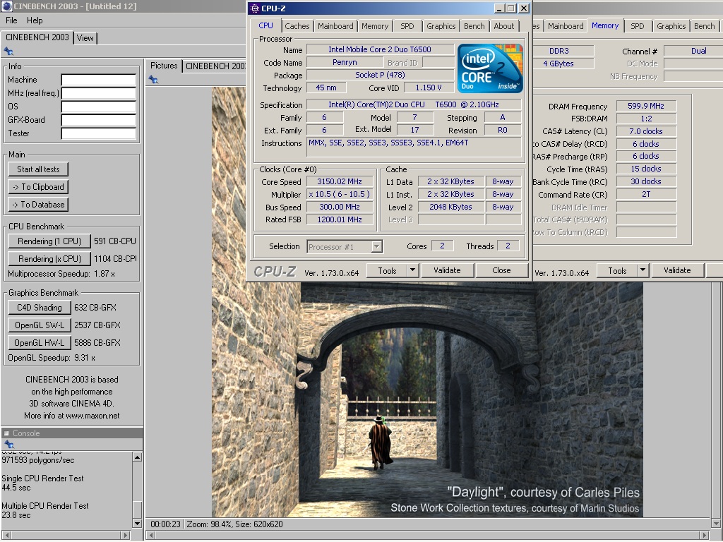Click the CAS# Latency value 7.0 clocks
The height and width of the screenshot is (542, 723).
pyautogui.click(x=646, y=131)
